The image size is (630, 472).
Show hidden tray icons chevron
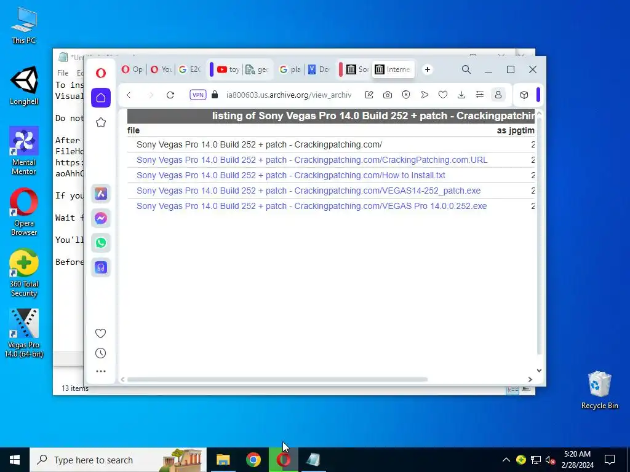coord(506,460)
